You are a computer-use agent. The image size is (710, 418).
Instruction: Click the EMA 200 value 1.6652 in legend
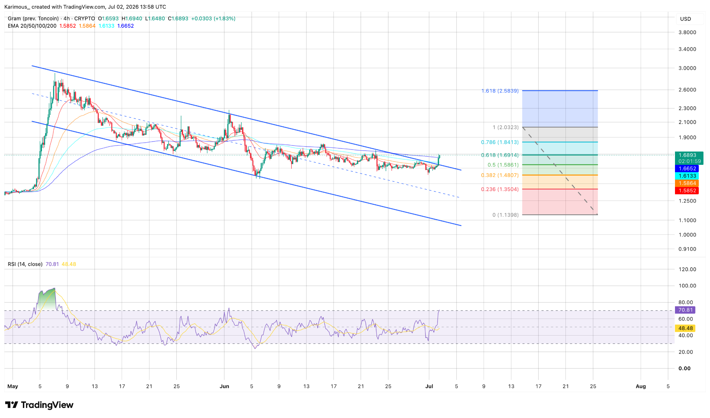tap(125, 26)
